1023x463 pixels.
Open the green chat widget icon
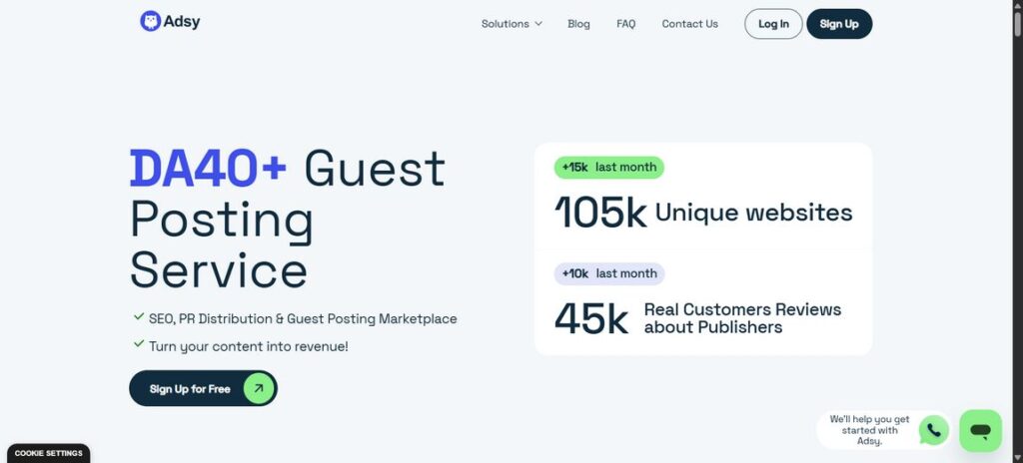[x=980, y=430]
